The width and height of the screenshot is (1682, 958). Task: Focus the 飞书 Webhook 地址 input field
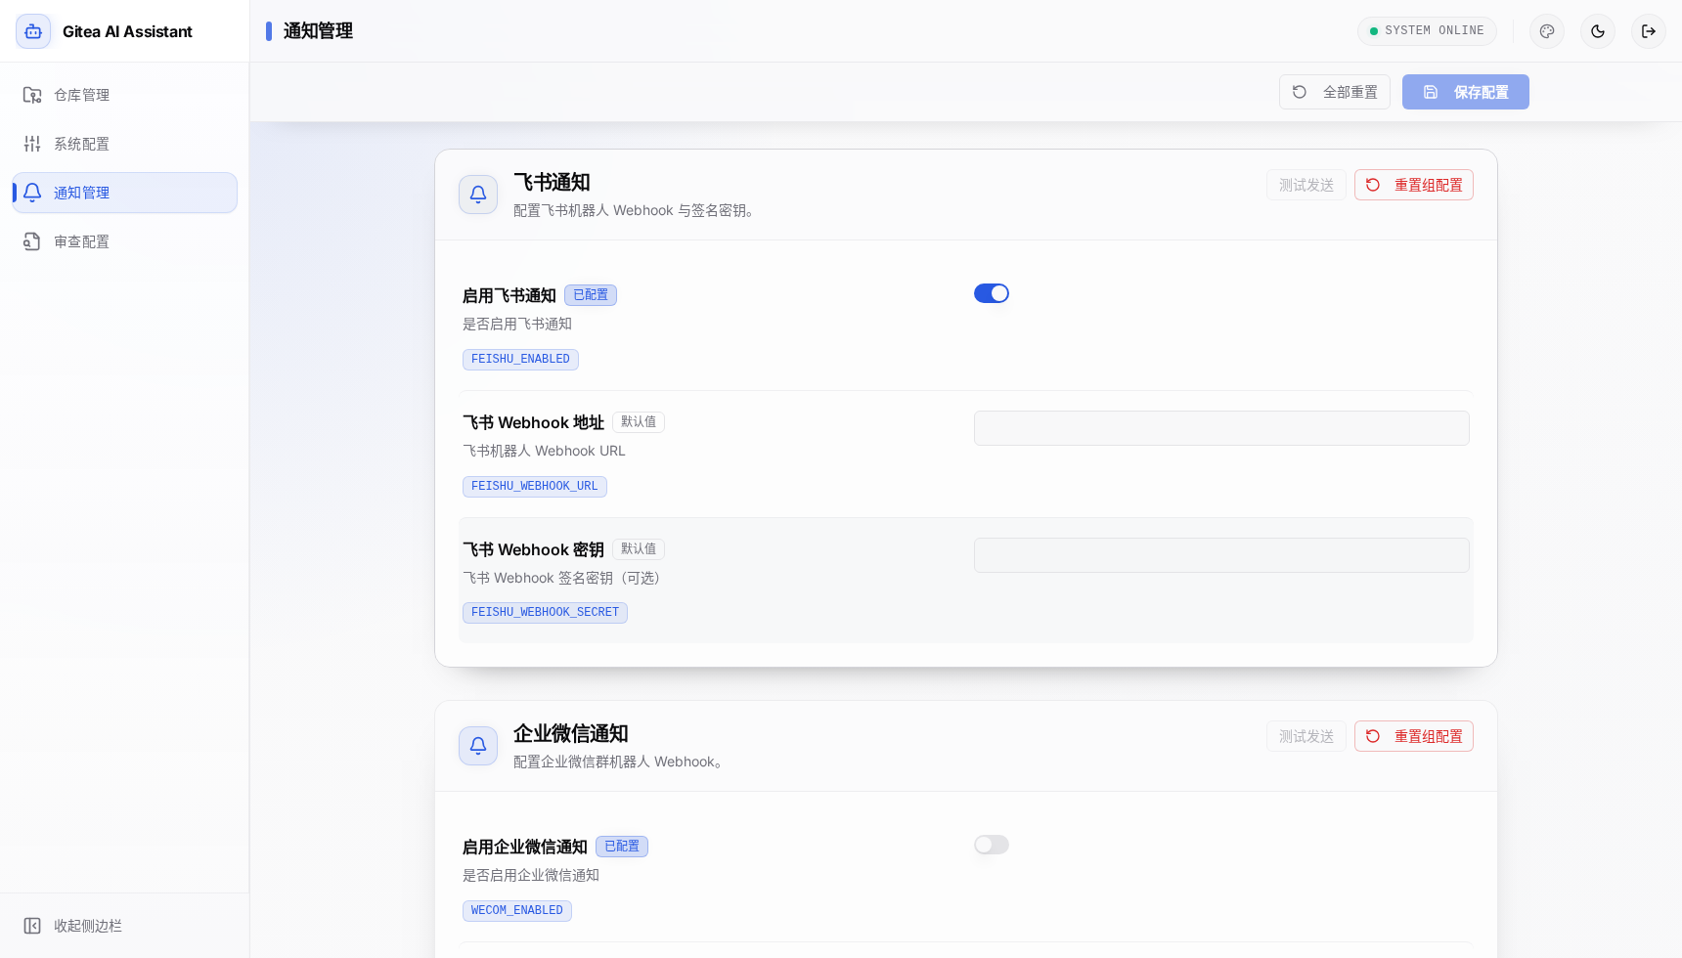click(x=1221, y=428)
